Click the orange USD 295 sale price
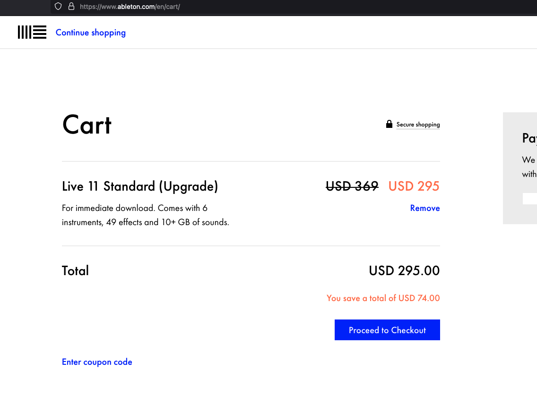Viewport: 537px width, 420px height. [x=414, y=186]
